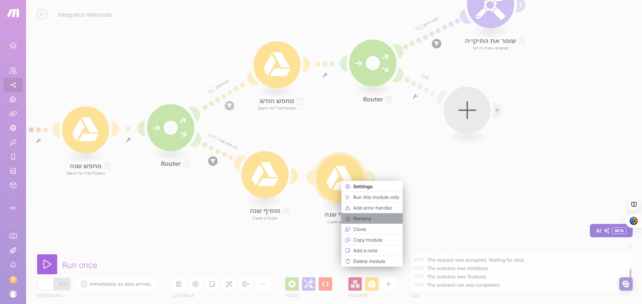Click the wrench before Google Drive module 5

(x=38, y=141)
